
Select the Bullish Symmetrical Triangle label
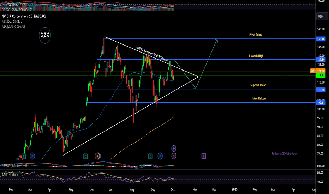[x=151, y=53]
